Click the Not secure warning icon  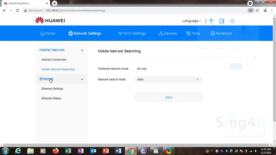tap(26, 10)
